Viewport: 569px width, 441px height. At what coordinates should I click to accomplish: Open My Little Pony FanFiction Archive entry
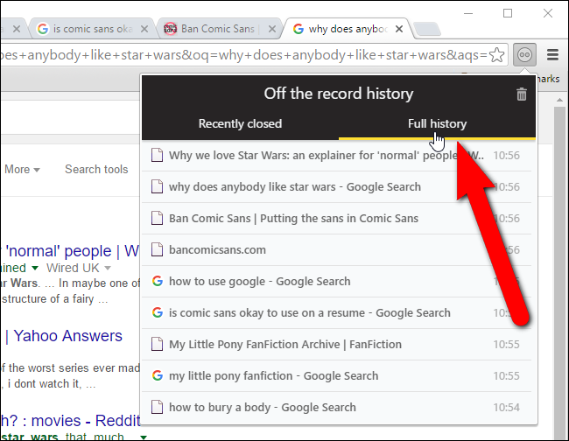pyautogui.click(x=336, y=345)
